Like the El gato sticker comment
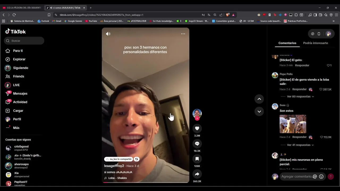 coord(328,65)
